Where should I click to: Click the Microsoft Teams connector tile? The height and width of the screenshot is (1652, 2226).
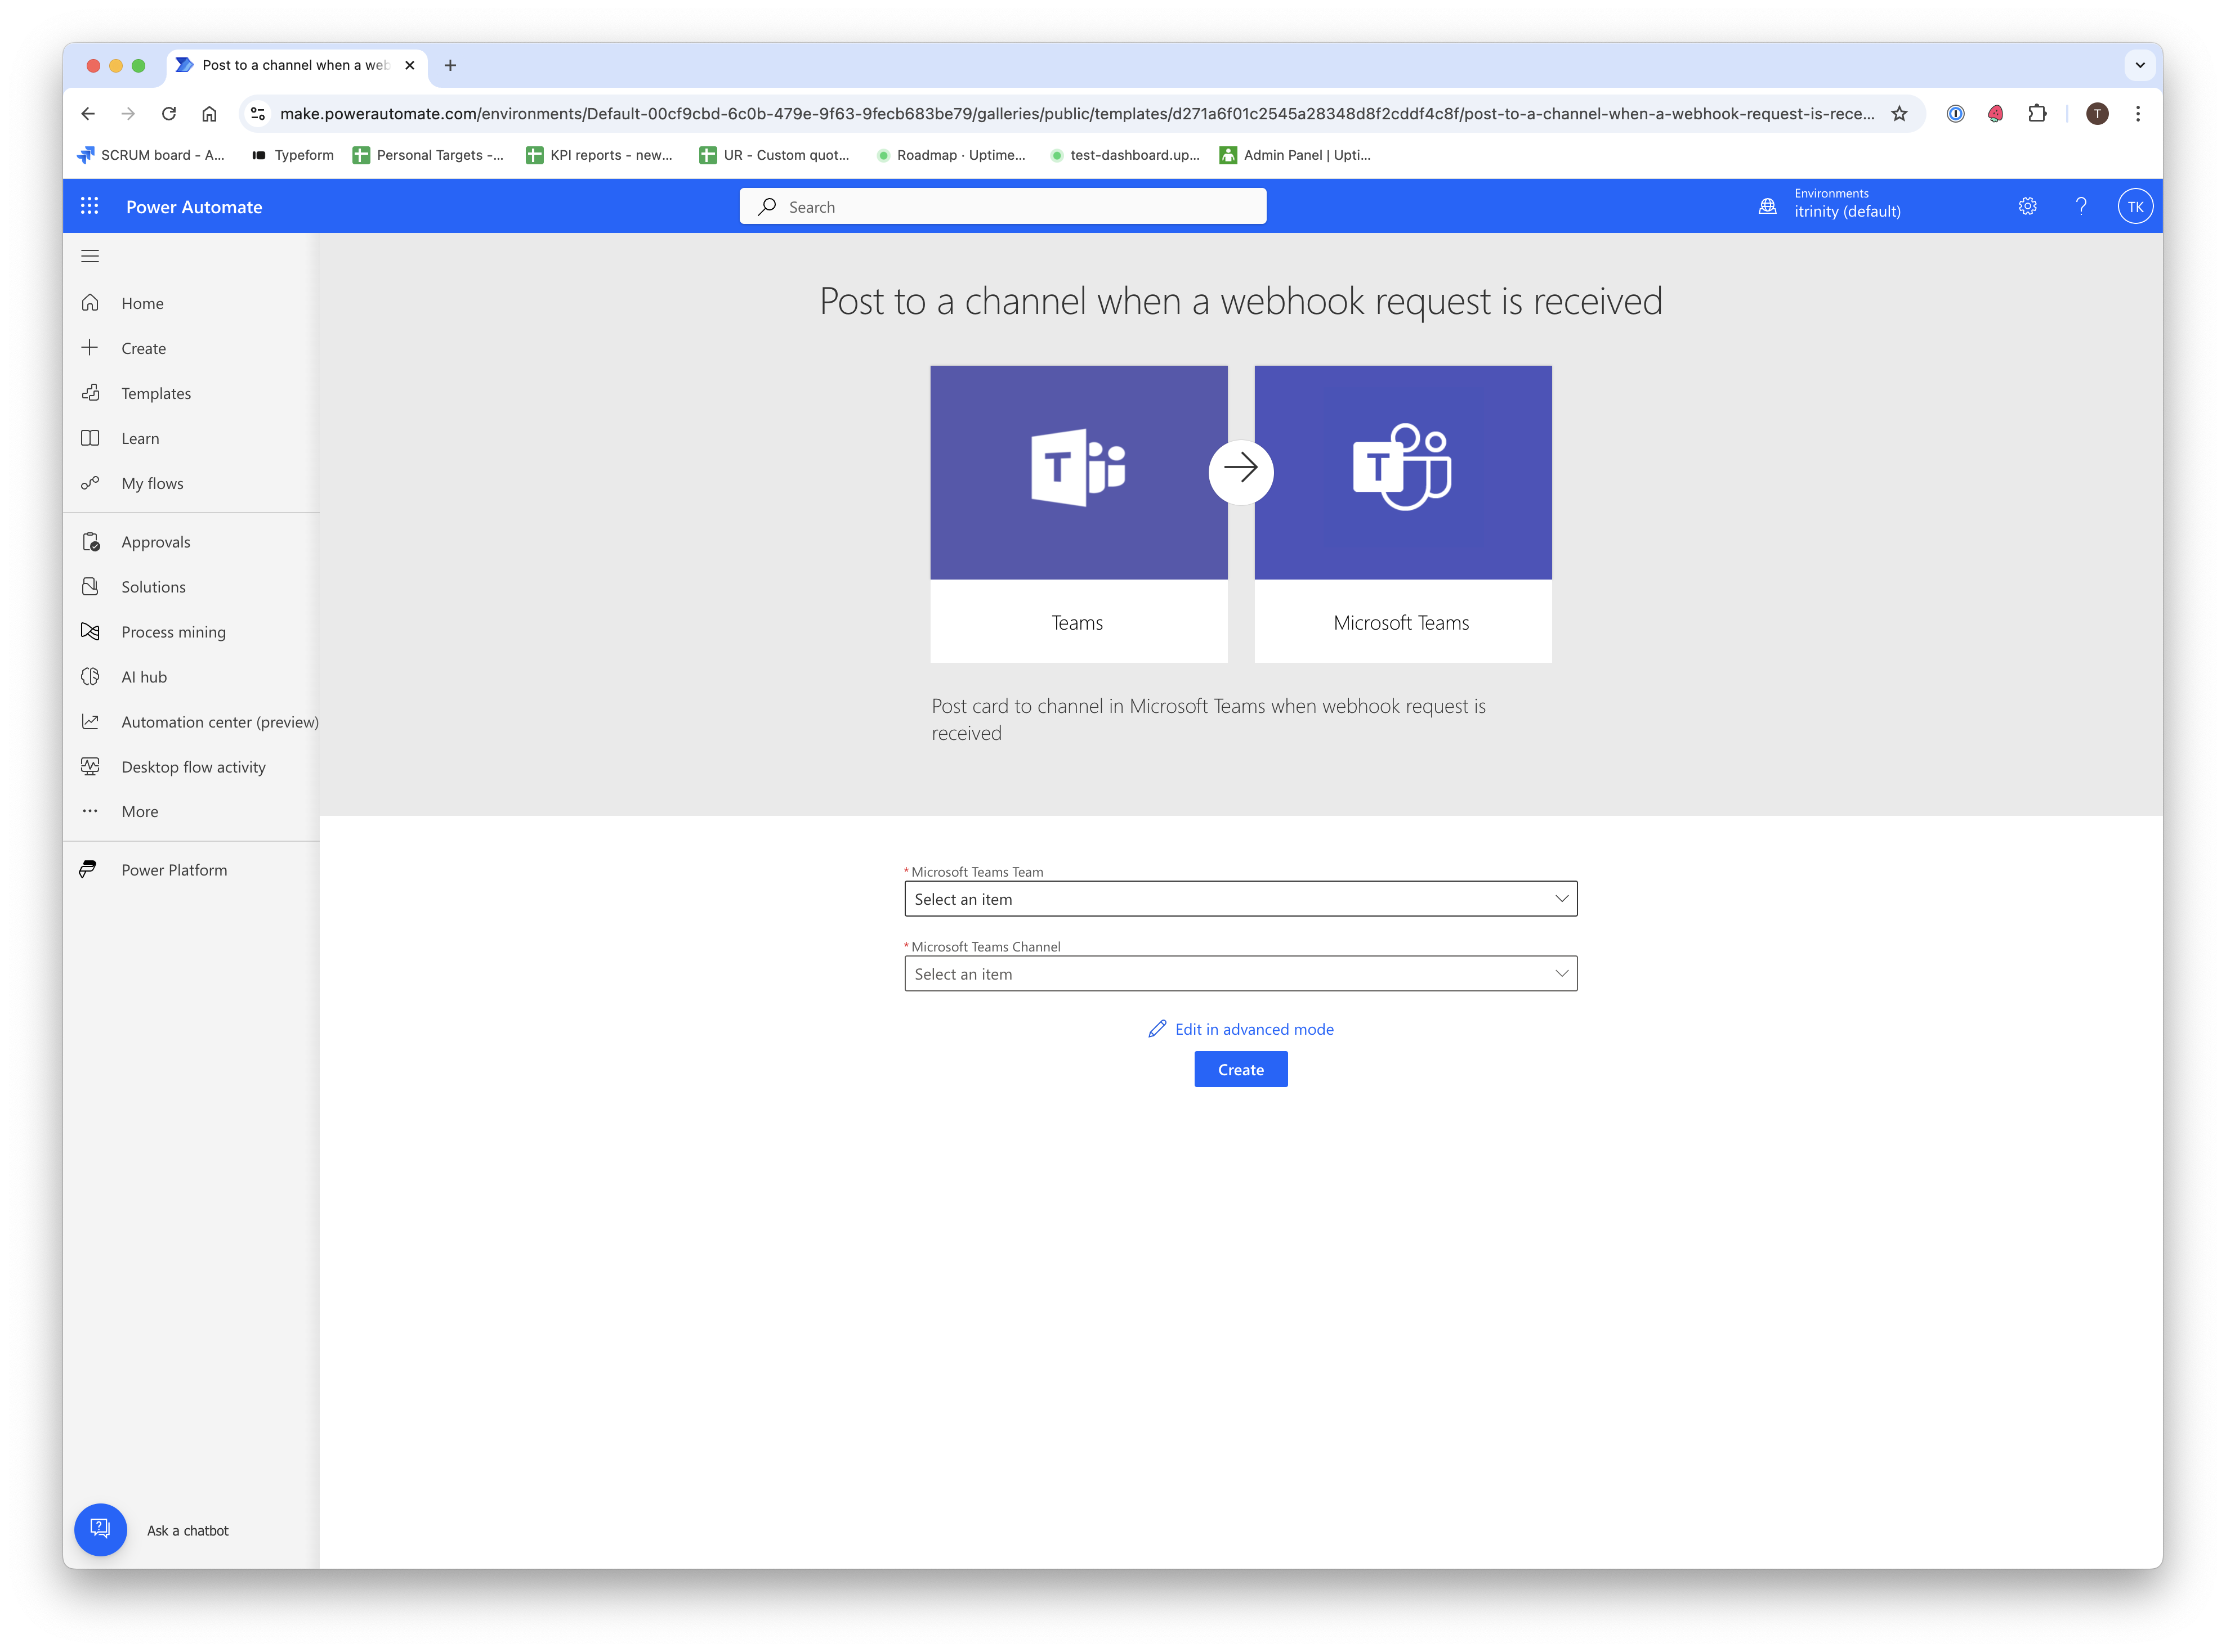point(1402,513)
